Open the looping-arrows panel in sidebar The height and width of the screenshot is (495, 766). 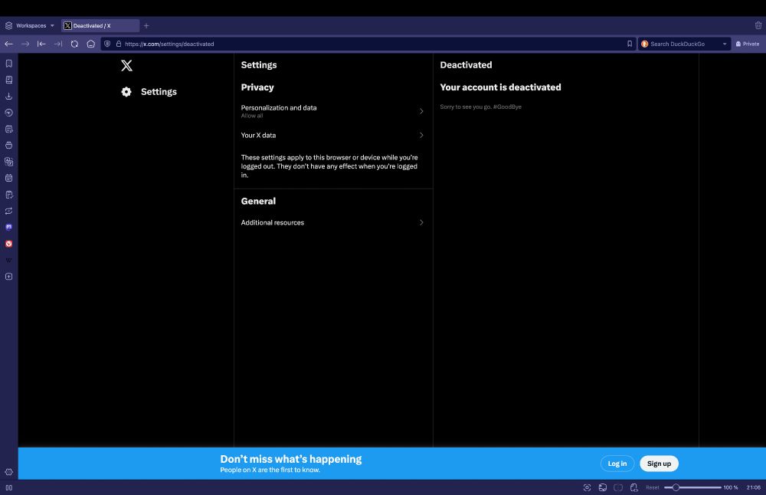(x=8, y=211)
